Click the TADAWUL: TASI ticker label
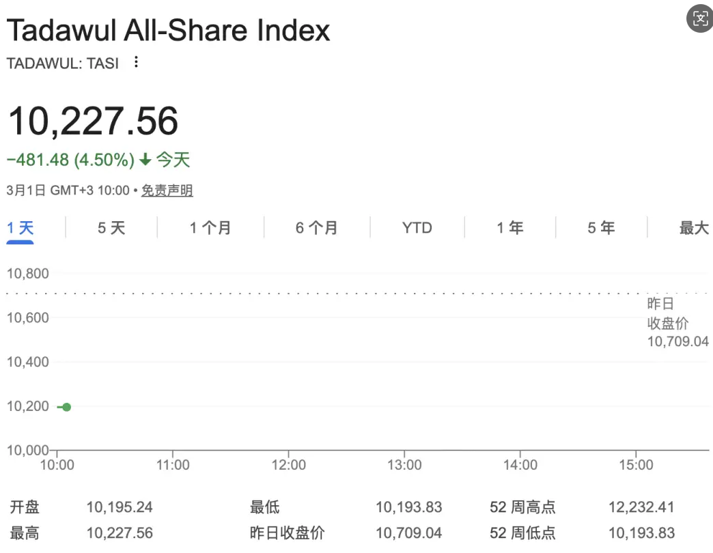 [63, 63]
